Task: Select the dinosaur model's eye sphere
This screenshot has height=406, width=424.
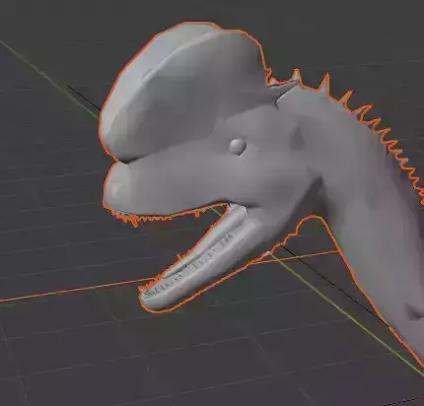Action: click(238, 146)
